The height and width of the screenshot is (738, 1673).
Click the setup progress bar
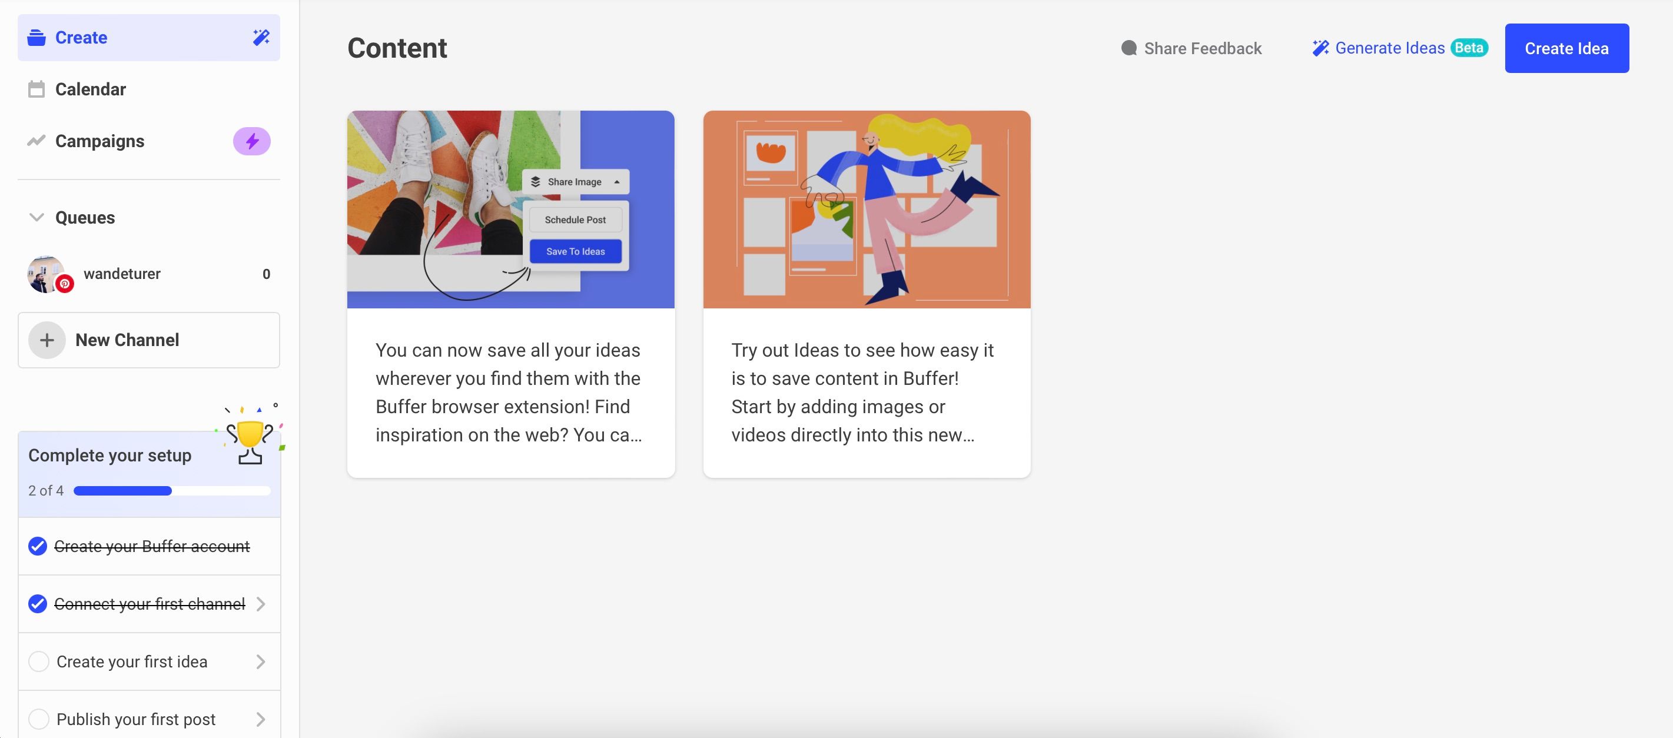click(171, 491)
